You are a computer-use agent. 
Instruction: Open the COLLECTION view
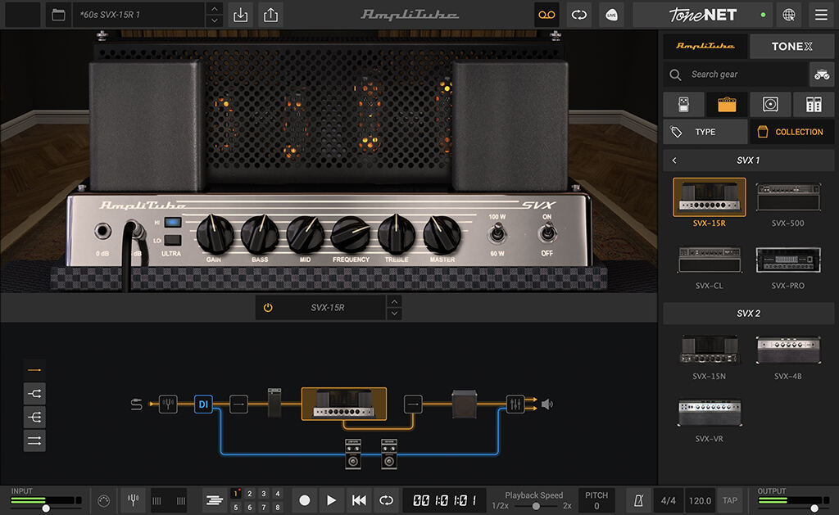tap(791, 131)
